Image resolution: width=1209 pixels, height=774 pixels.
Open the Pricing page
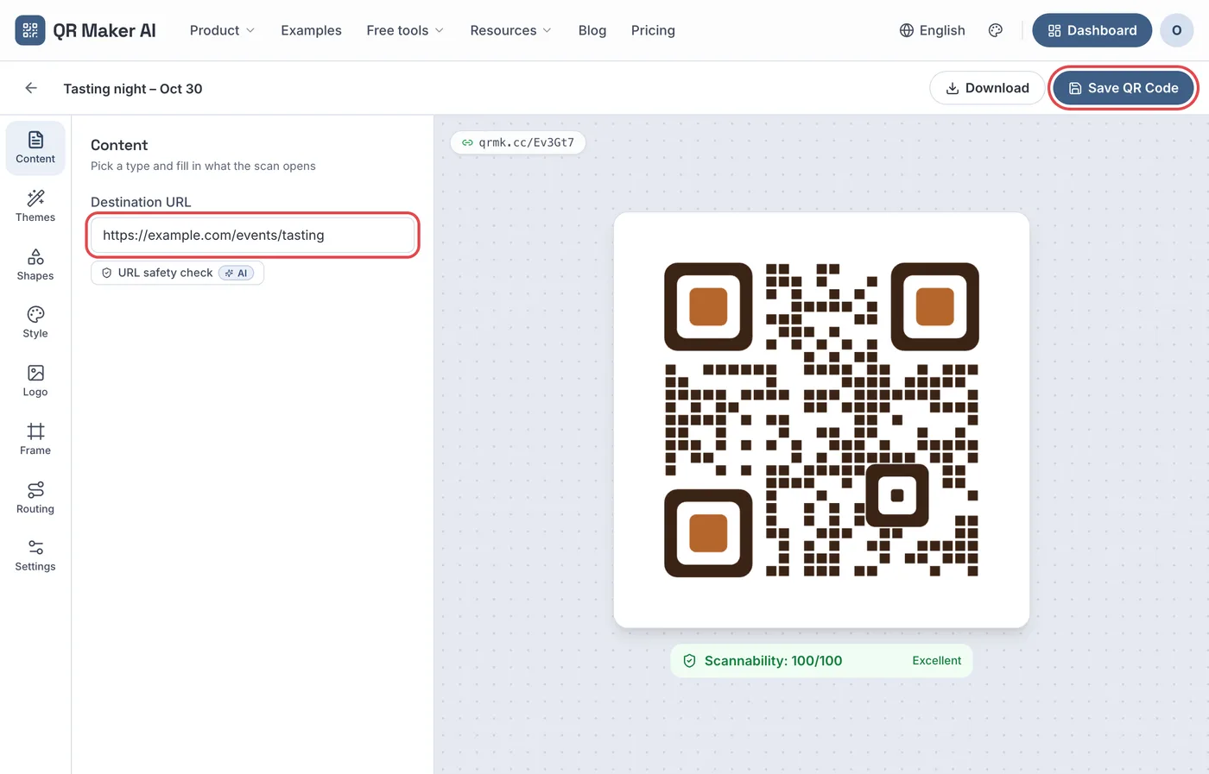[x=653, y=30]
